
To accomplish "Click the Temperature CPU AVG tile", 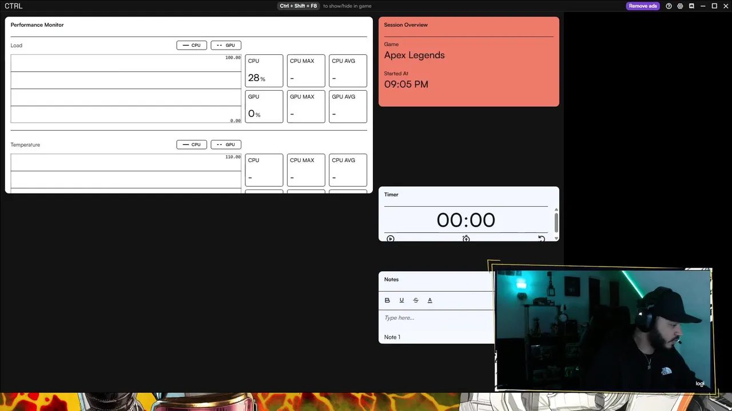I will pos(348,170).
